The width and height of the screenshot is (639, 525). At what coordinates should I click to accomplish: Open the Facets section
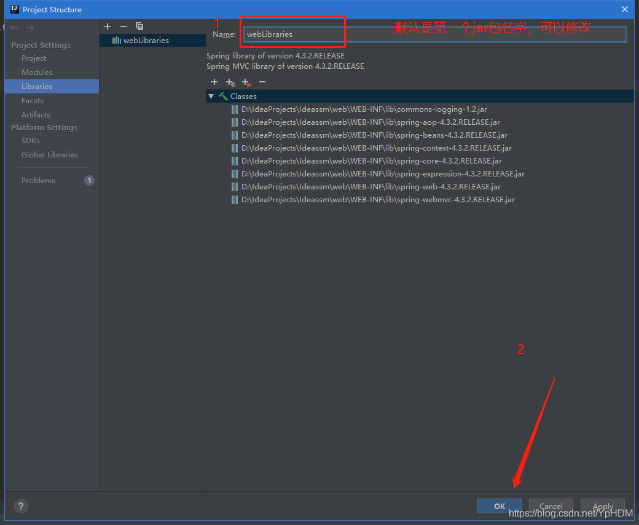coord(33,101)
